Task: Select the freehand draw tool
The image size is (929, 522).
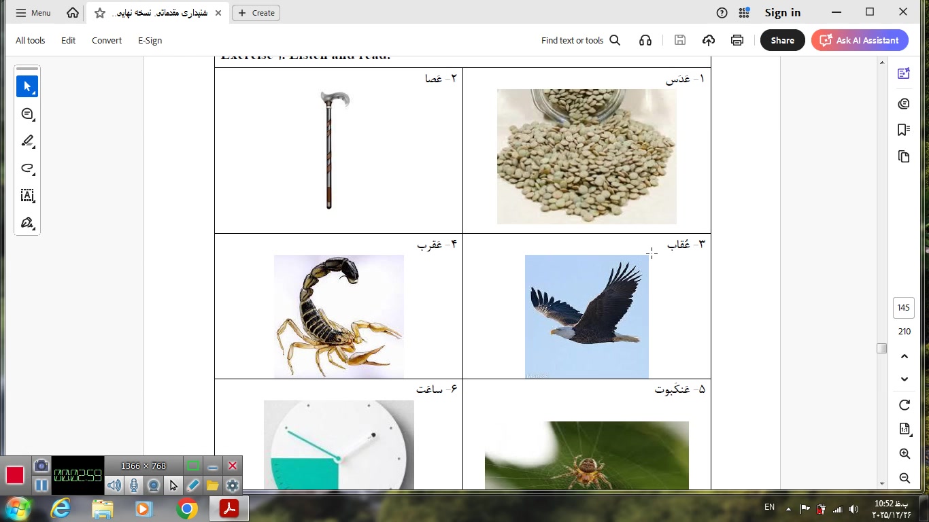Action: (x=27, y=169)
